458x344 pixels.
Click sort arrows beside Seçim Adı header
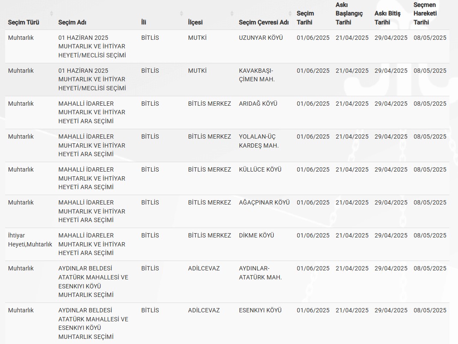pos(135,14)
